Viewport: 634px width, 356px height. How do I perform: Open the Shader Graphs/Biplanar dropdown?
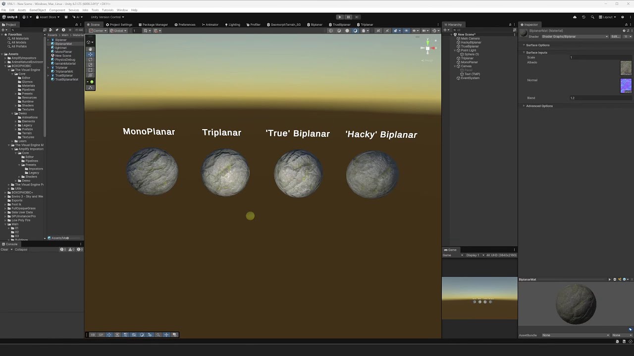575,37
